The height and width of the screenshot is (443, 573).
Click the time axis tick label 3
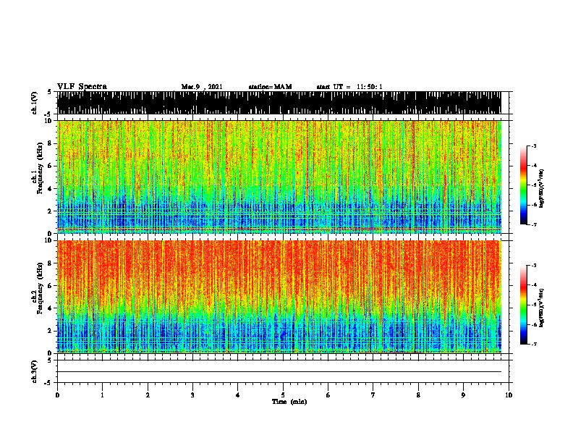[x=192, y=395]
